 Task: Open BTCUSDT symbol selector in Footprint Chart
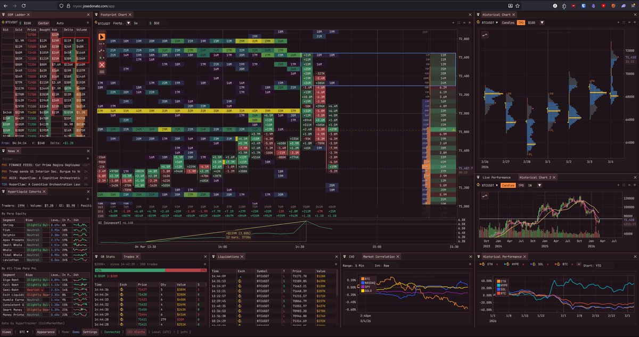pyautogui.click(x=103, y=23)
